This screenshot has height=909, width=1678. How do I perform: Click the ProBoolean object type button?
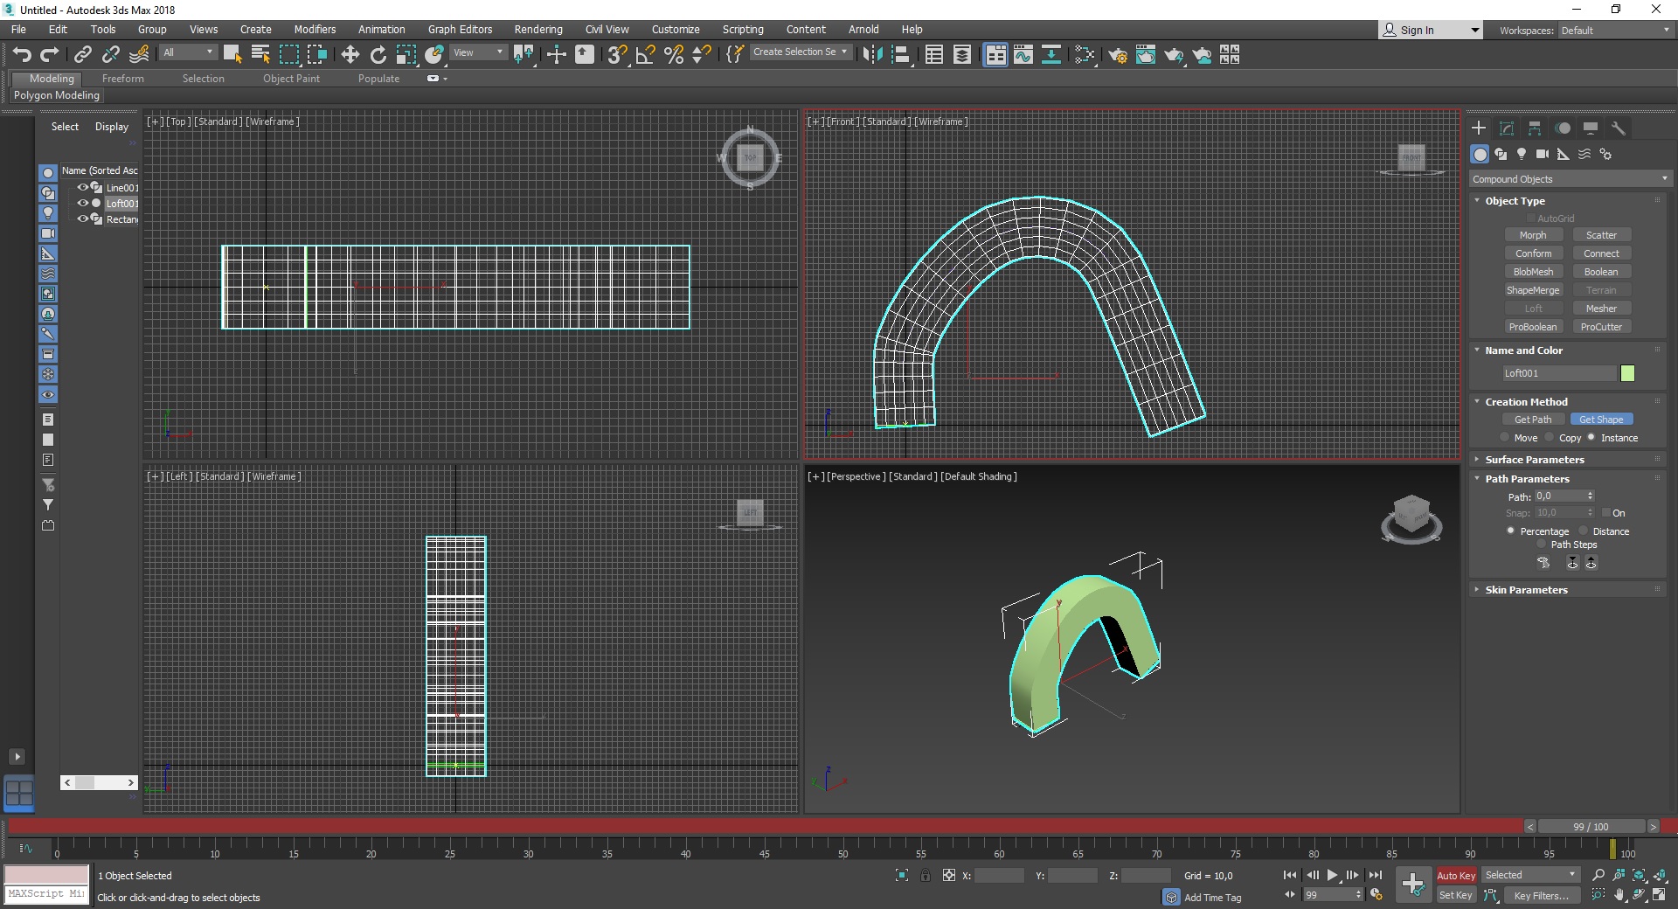(x=1533, y=327)
